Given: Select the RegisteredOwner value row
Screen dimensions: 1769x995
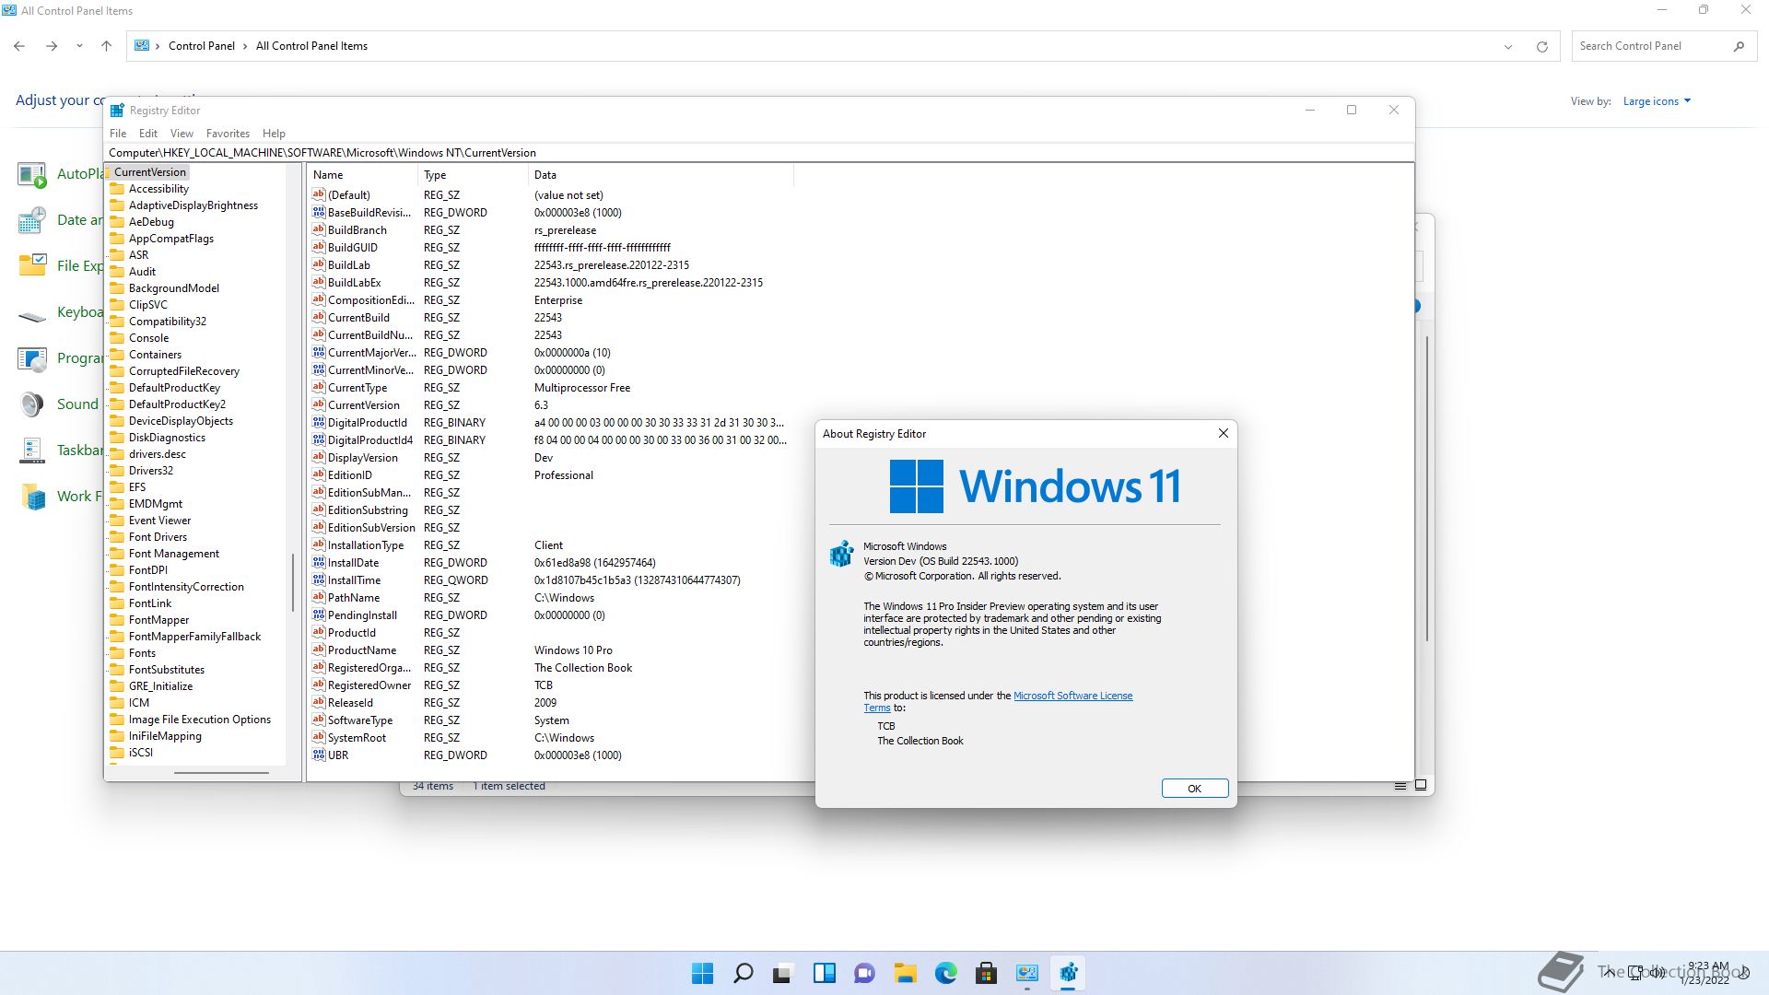Looking at the screenshot, I should point(549,685).
